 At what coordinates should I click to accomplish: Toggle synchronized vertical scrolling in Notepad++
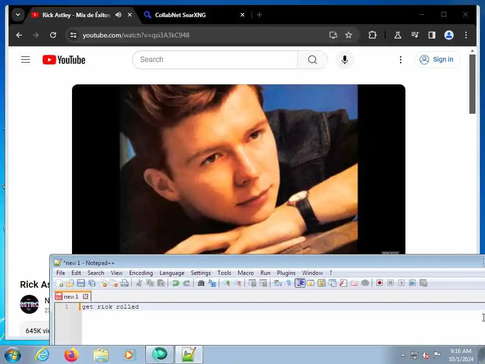[252, 283]
